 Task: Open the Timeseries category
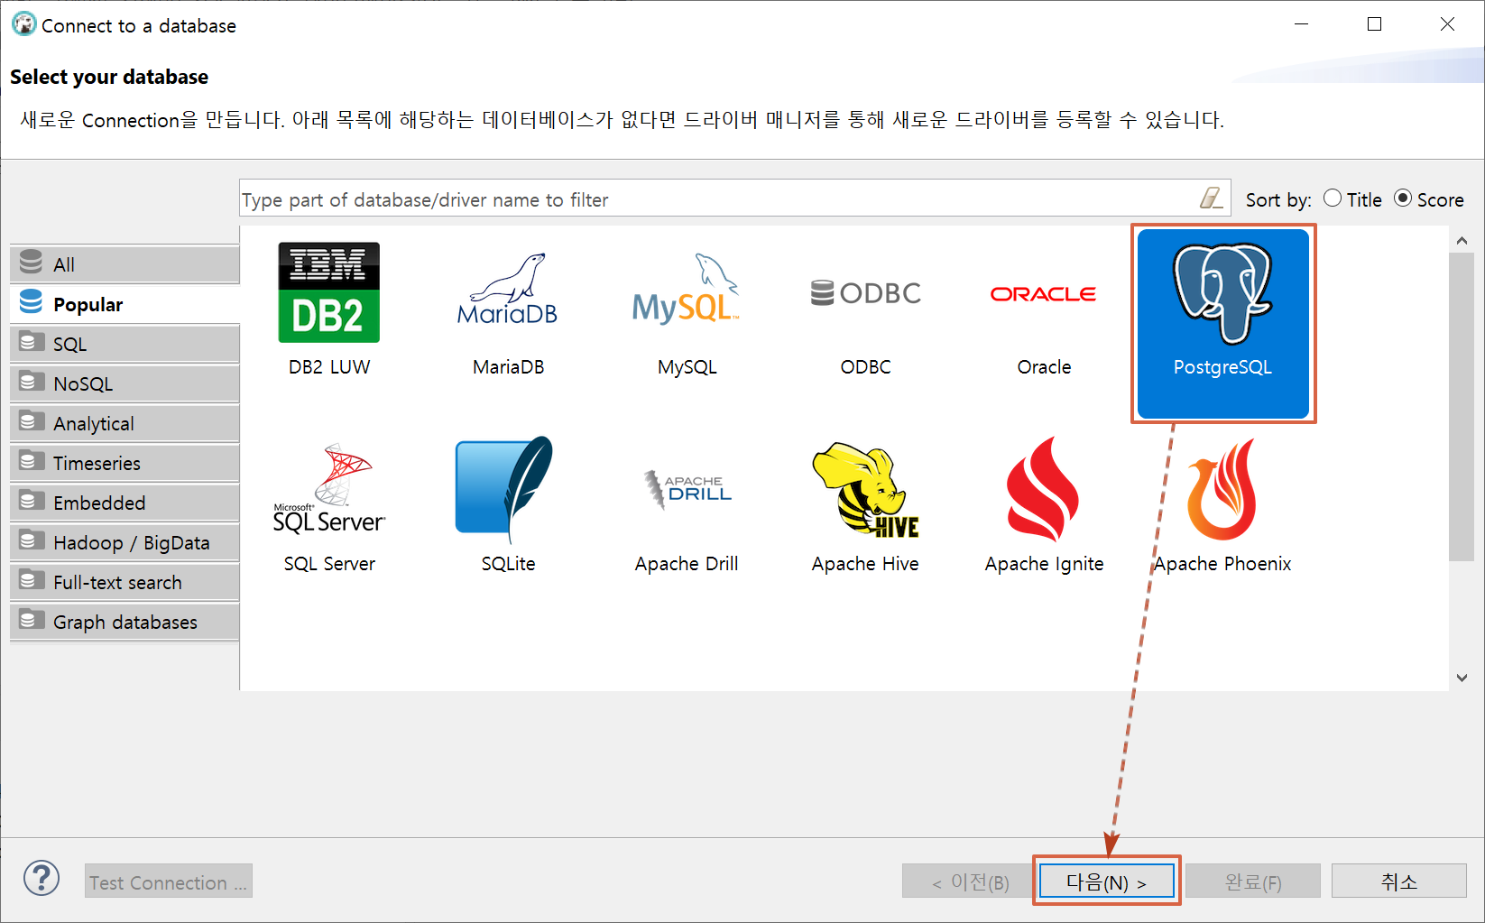click(x=125, y=463)
